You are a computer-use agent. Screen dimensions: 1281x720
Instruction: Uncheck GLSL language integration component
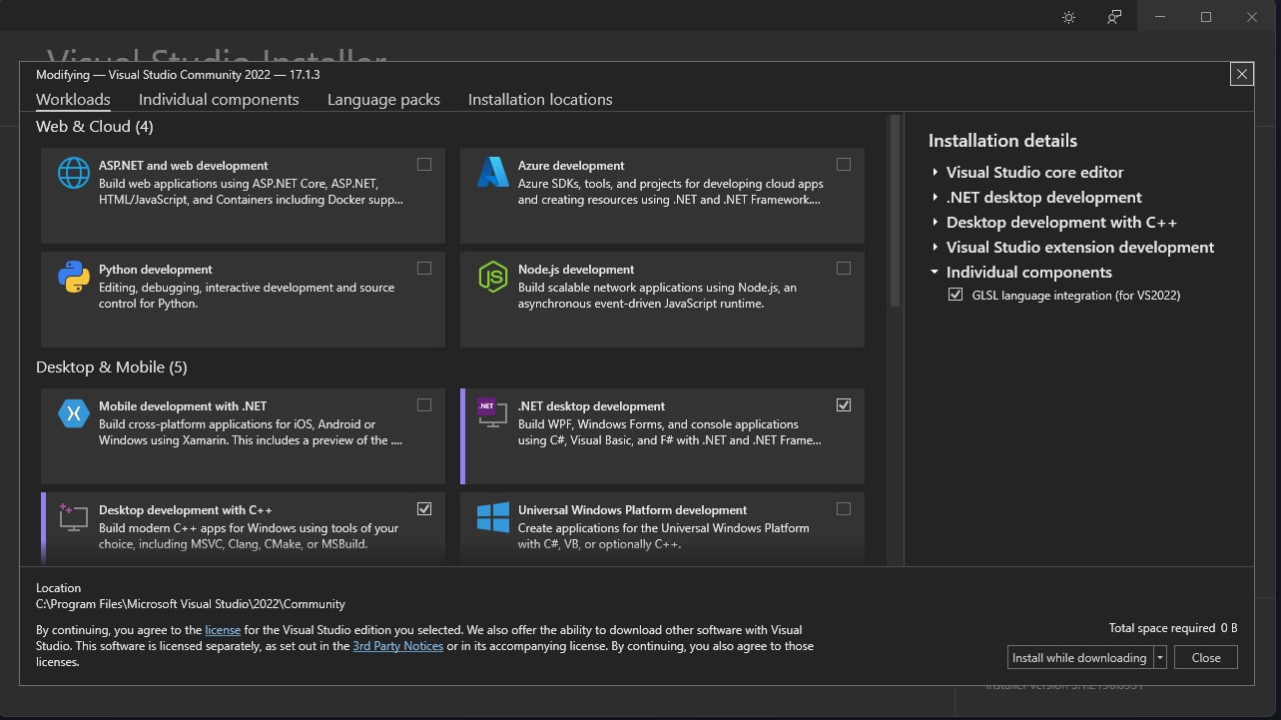[956, 295]
